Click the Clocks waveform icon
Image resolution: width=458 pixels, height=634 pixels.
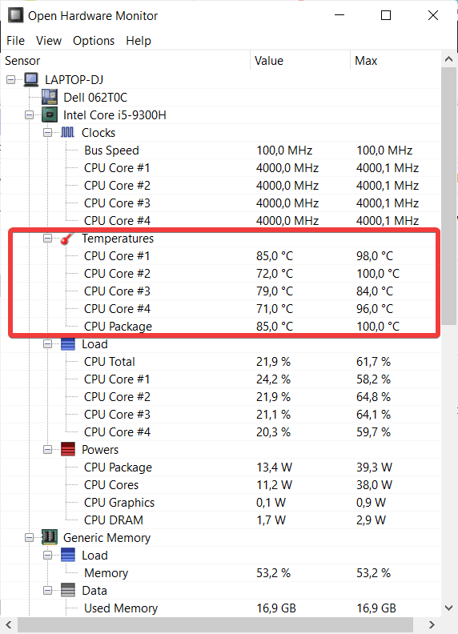67,133
